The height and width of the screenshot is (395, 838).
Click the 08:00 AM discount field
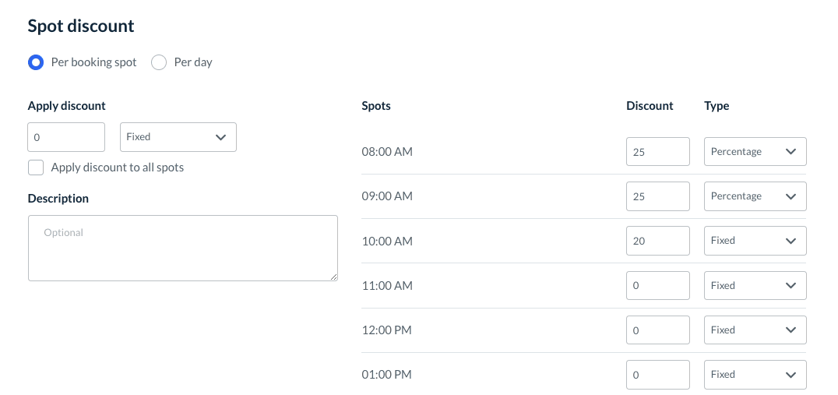pyautogui.click(x=657, y=152)
